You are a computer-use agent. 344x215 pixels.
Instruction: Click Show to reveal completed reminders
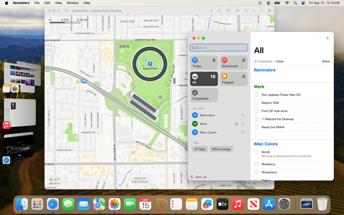(x=326, y=61)
